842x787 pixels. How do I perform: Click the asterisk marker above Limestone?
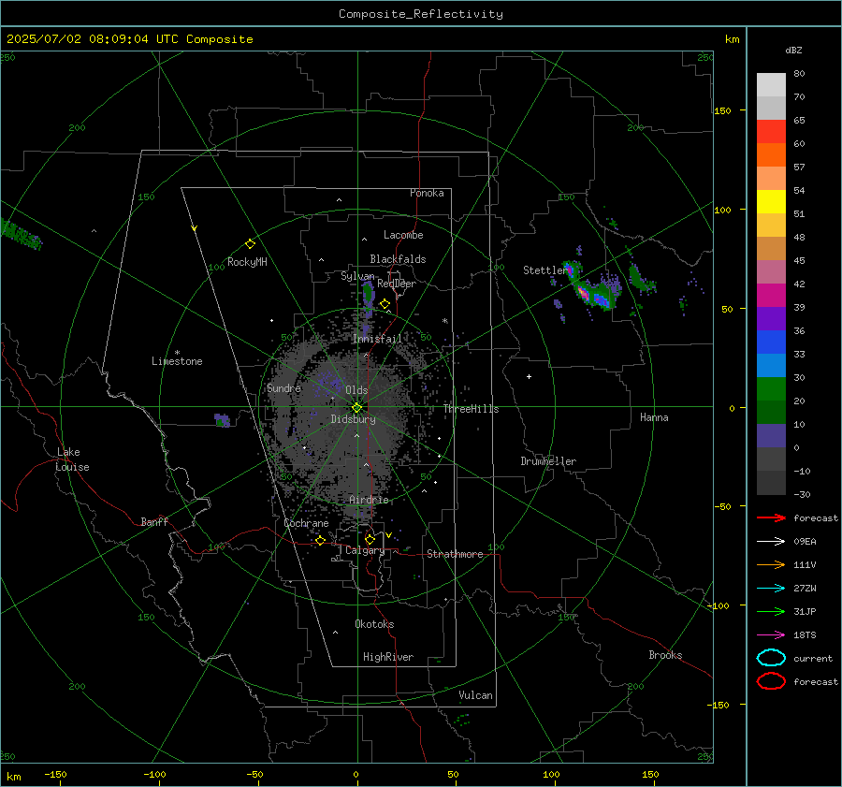click(x=177, y=353)
